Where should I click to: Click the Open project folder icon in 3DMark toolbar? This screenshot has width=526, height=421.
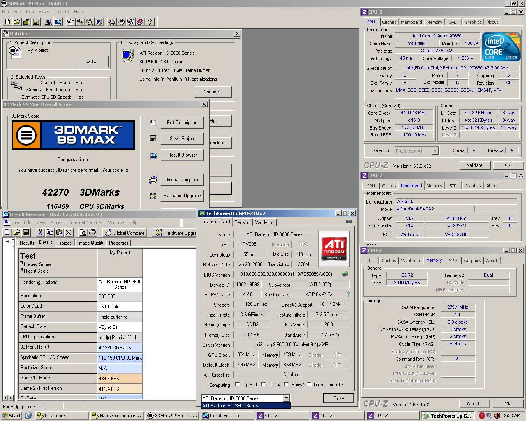[17, 22]
